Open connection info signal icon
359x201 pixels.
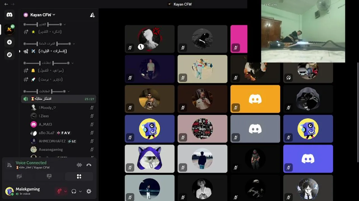(x=10, y=165)
